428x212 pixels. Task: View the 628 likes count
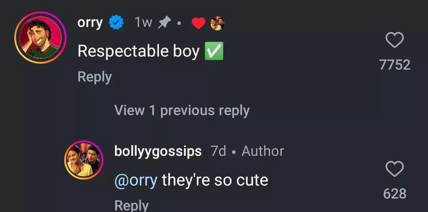[x=394, y=194]
